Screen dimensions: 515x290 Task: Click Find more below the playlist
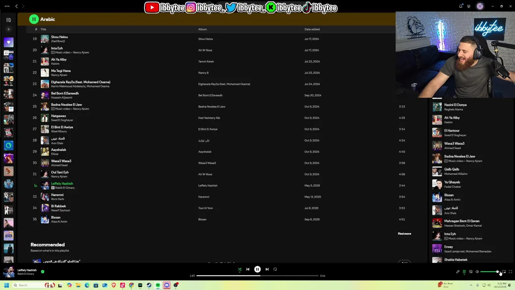coord(404,234)
